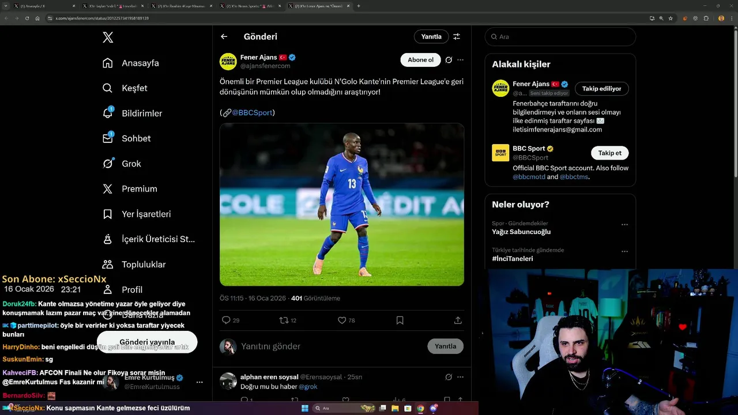Click Takip et button for BBC Sport
The width and height of the screenshot is (738, 415).
pyautogui.click(x=610, y=153)
